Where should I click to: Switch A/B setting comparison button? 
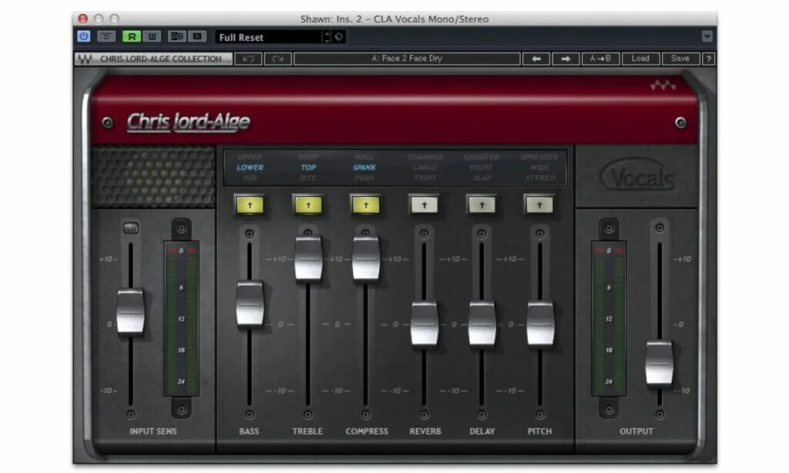pos(176,36)
